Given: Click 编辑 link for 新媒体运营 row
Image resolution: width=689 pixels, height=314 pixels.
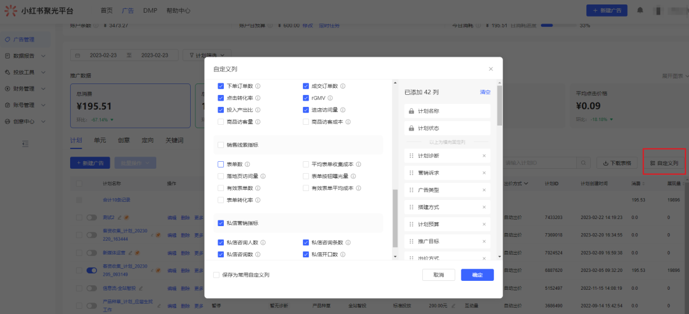Looking at the screenshot, I should [172, 253].
